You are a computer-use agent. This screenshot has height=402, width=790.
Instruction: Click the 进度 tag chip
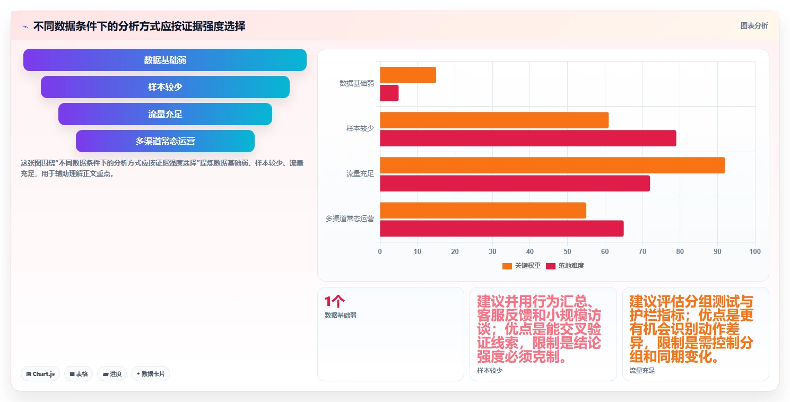112,374
